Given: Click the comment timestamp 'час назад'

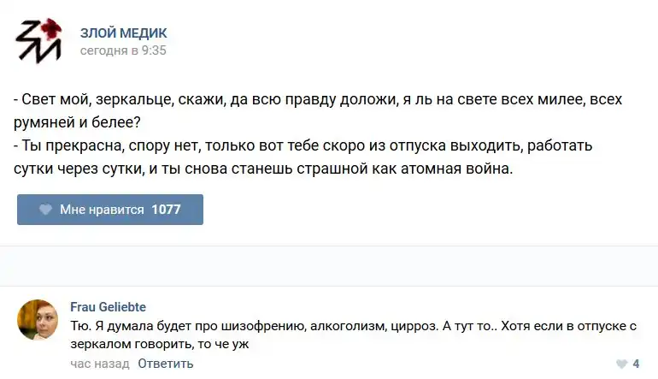Looking at the screenshot, I should tap(99, 364).
